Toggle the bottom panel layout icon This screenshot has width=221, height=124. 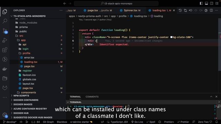[x=206, y=3]
